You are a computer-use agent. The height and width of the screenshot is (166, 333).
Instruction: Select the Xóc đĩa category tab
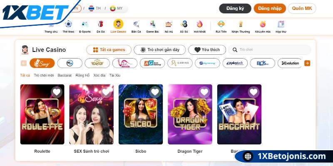(x=99, y=76)
